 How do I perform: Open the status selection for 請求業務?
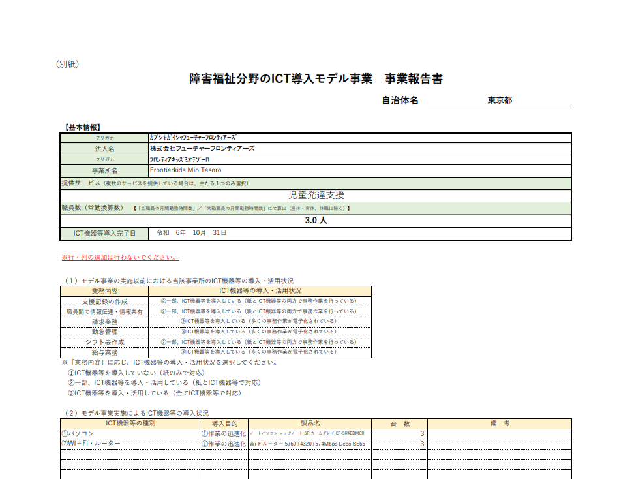pos(260,322)
